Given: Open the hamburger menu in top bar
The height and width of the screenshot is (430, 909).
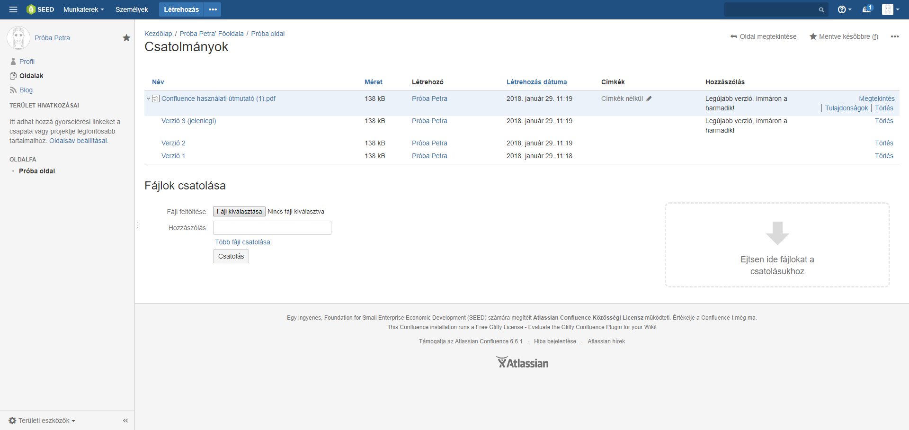Looking at the screenshot, I should 13,9.
